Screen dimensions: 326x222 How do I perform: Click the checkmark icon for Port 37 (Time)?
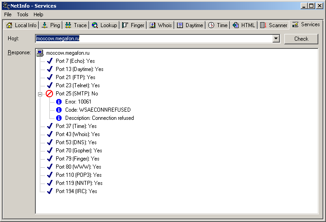tap(50, 126)
